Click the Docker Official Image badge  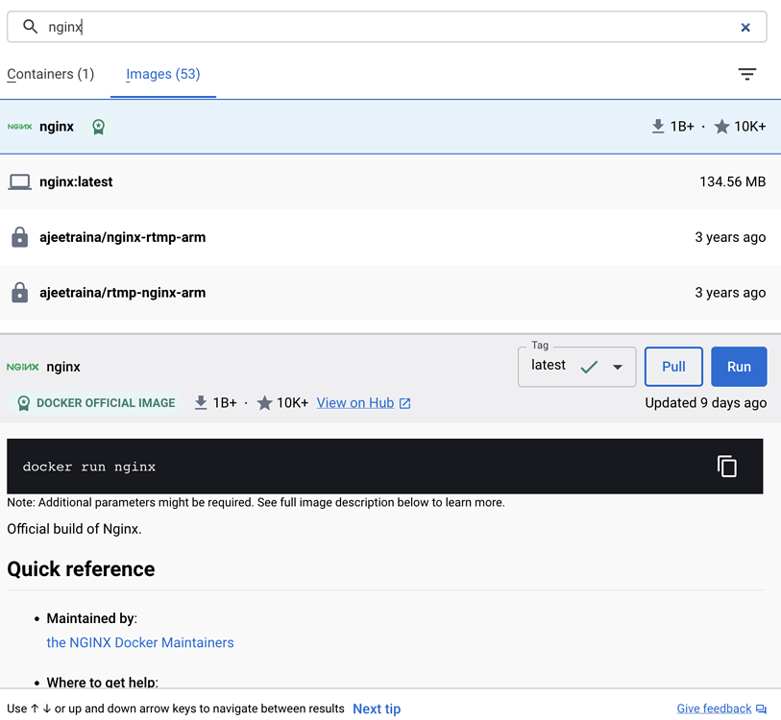click(x=96, y=403)
